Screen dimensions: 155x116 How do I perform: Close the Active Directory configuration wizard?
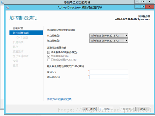150,7
